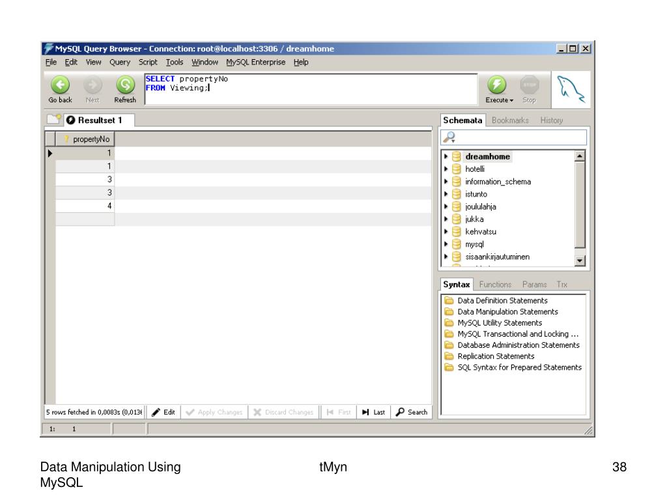This screenshot has height=500, width=667.
Task: Click the schemata list scroll up arrow
Action: (x=580, y=156)
